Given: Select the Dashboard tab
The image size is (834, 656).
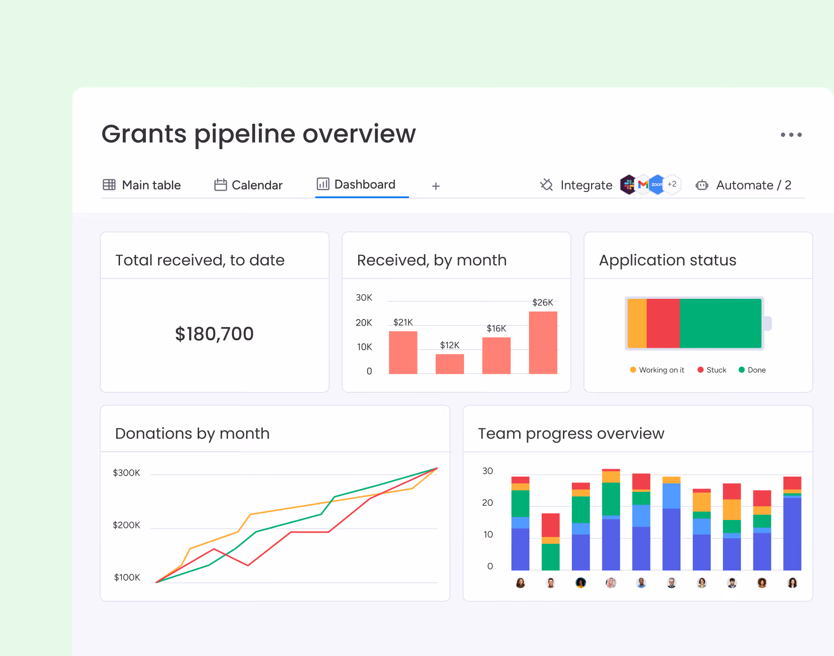Looking at the screenshot, I should pyautogui.click(x=356, y=184).
